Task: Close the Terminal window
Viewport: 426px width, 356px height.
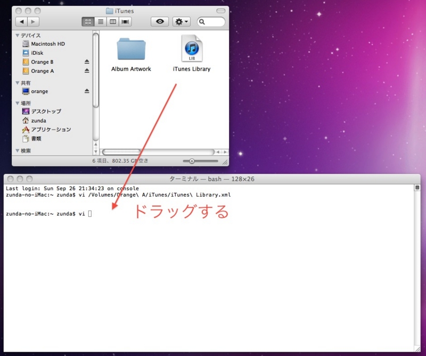Action: [x=10, y=179]
